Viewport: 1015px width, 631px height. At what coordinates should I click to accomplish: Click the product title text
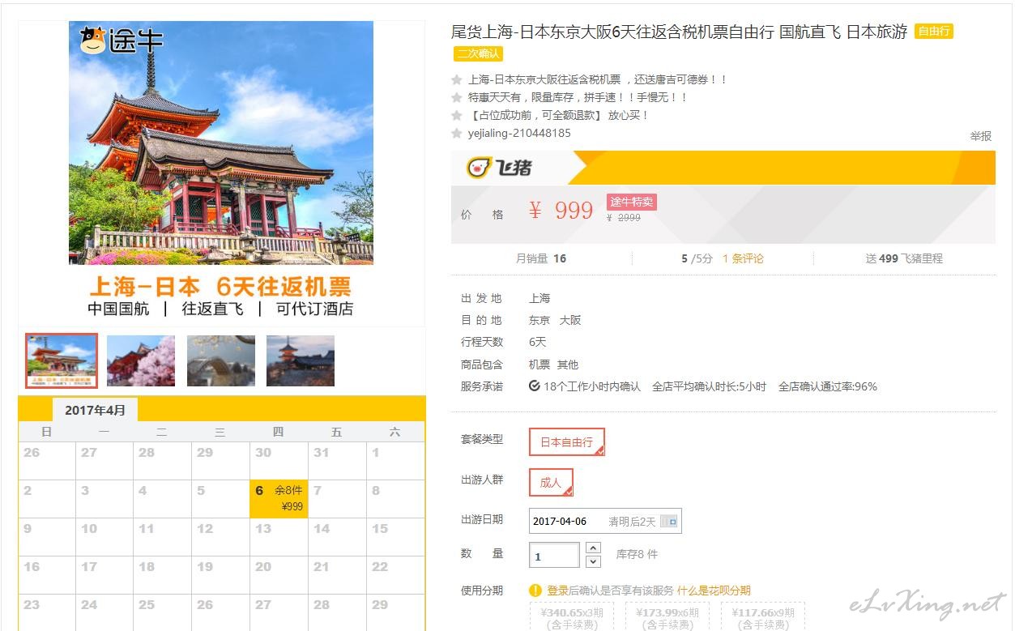[679, 32]
